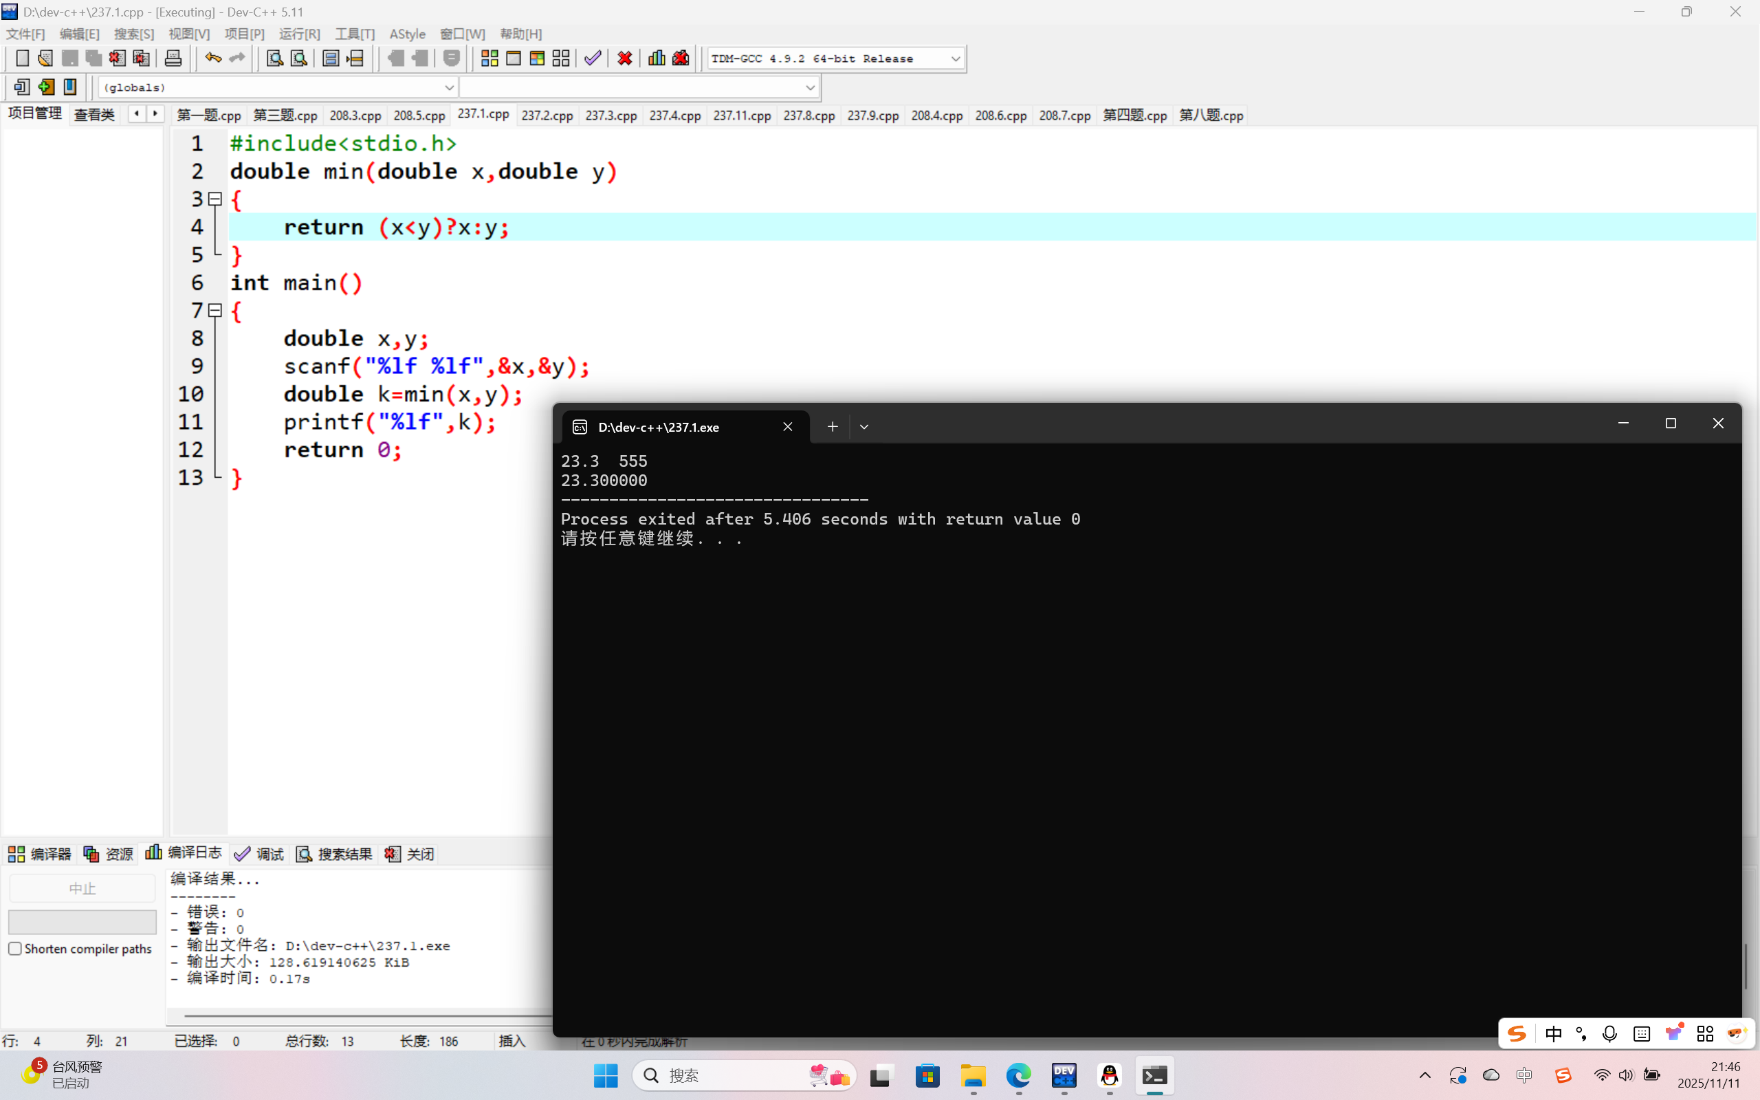Click the Debug checkmark toolbar icon

tap(593, 58)
